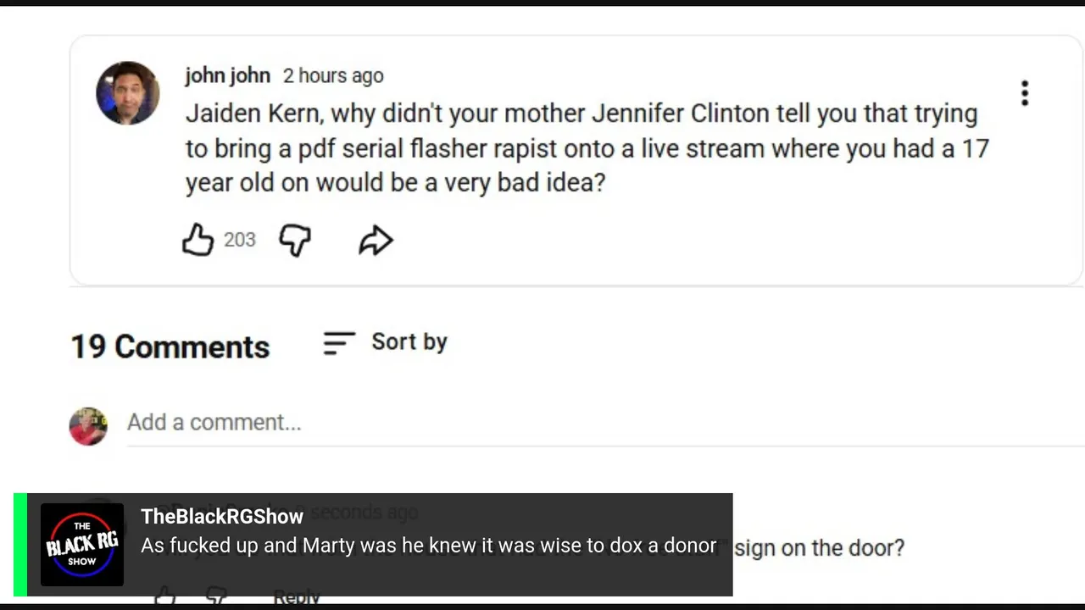Viewport: 1085px width, 610px height.
Task: Click your avatar beside the comment box
Action: [88, 426]
